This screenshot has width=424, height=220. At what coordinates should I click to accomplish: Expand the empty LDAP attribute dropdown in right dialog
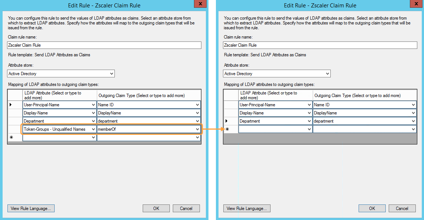point(308,129)
